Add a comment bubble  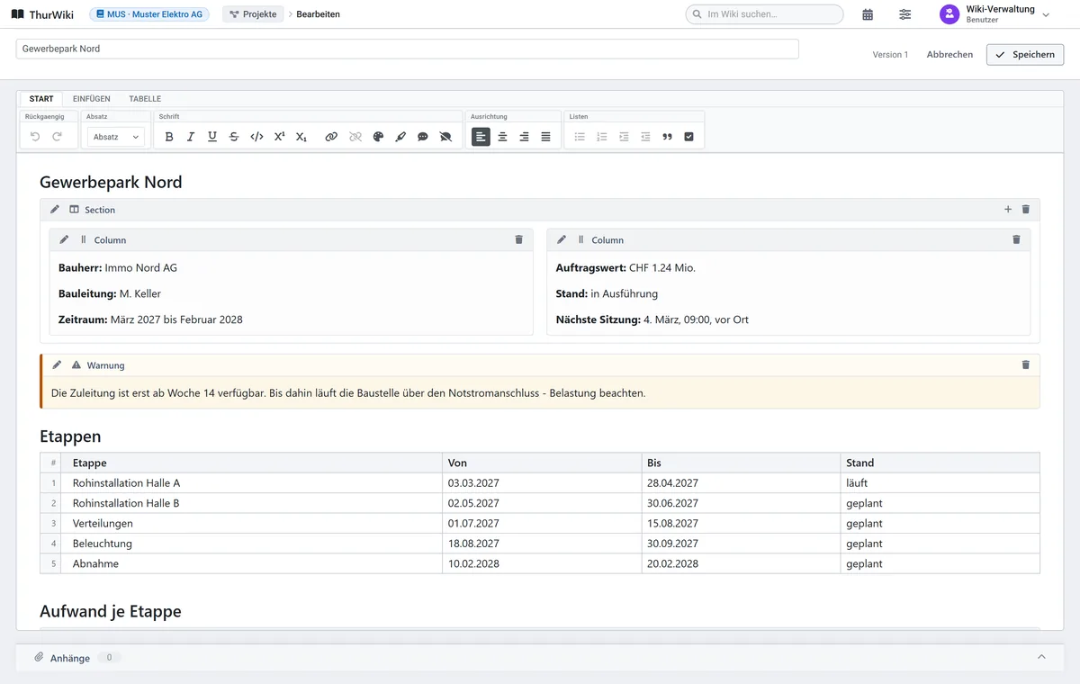tap(422, 137)
